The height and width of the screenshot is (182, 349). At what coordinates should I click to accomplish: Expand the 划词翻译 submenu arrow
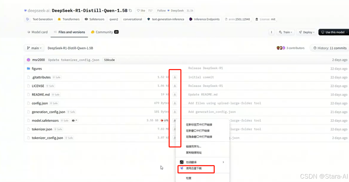tap(223, 162)
